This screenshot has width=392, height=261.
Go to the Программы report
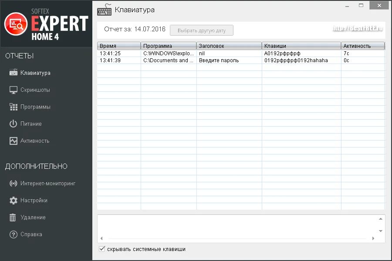coord(35,107)
